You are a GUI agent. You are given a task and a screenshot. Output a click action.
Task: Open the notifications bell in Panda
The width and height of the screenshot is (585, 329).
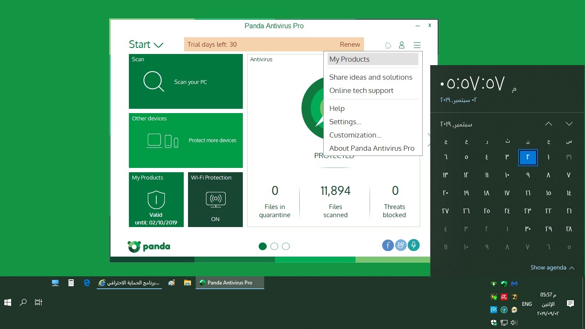coord(388,45)
